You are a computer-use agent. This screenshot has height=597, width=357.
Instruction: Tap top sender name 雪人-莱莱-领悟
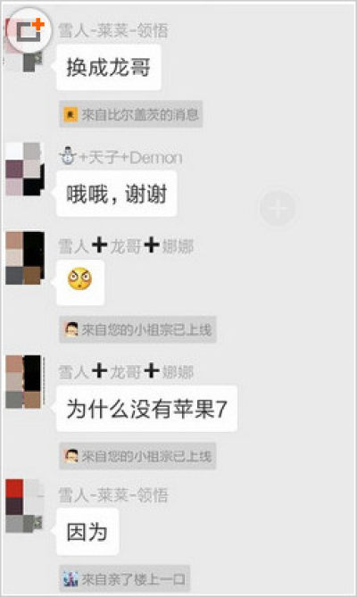113,30
